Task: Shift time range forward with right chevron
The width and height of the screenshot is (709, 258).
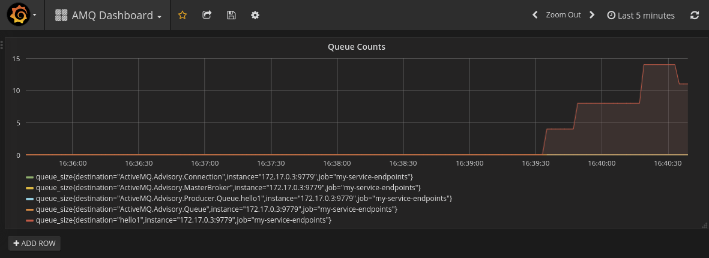Action: (x=592, y=15)
